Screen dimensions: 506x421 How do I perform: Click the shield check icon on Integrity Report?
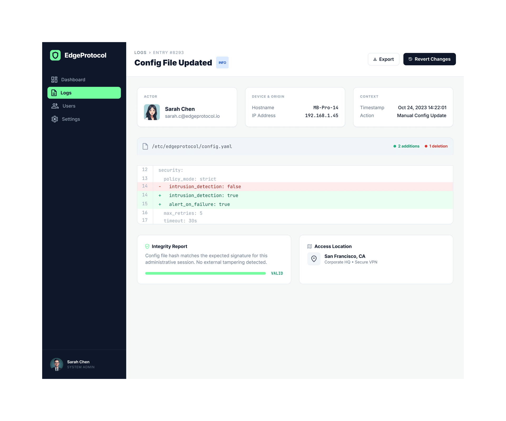pos(147,246)
